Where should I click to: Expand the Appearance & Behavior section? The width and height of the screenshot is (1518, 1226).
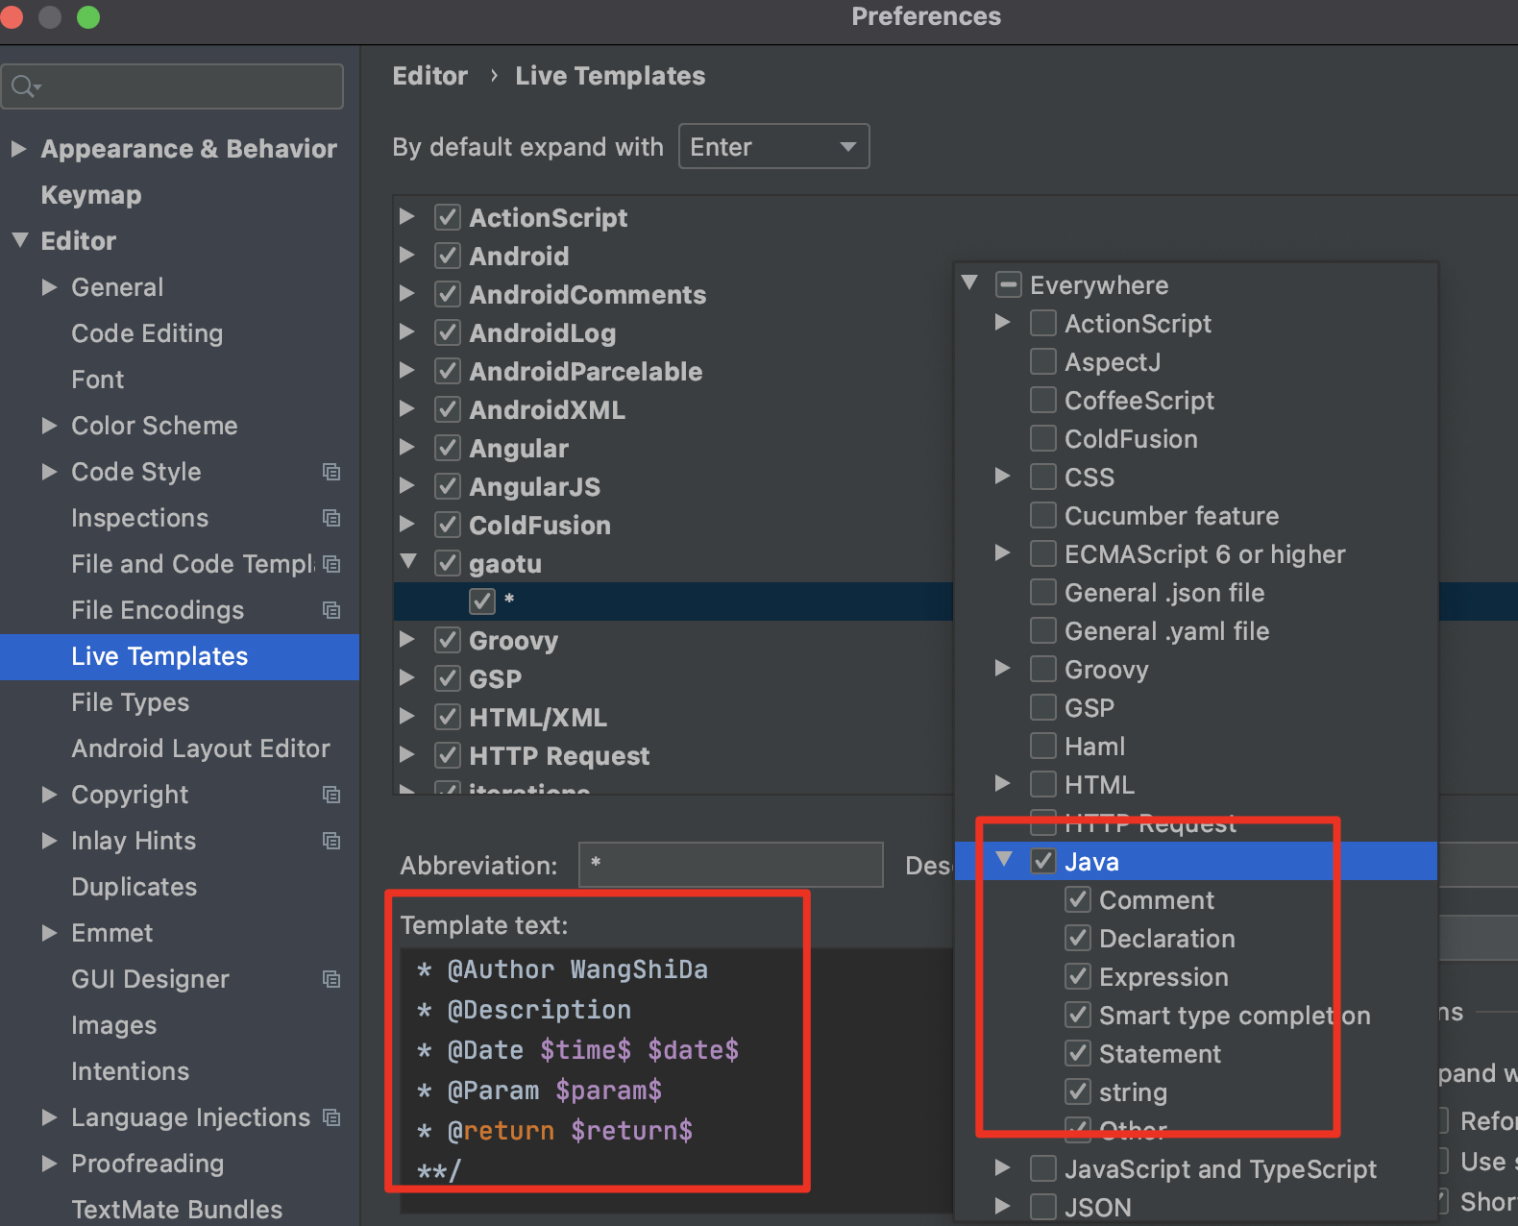pyautogui.click(x=18, y=149)
